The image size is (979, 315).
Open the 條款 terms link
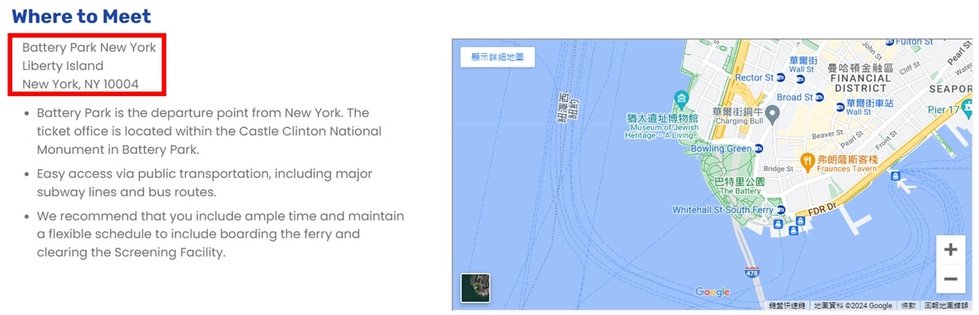coord(908,306)
